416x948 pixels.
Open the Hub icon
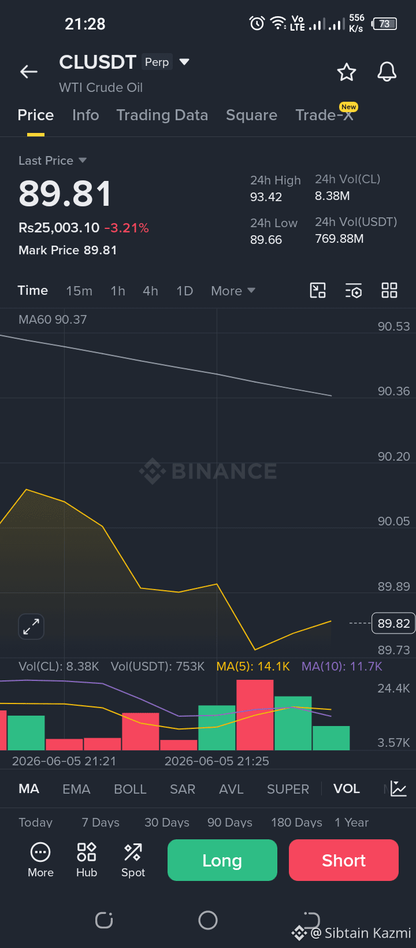pyautogui.click(x=87, y=860)
